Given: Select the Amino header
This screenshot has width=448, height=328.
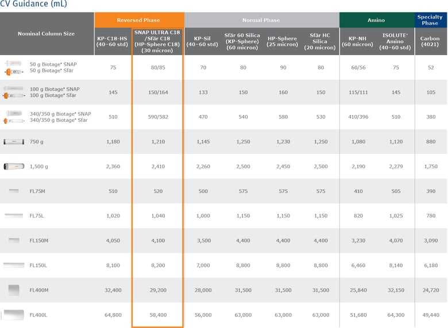Looking at the screenshot, I should [x=377, y=20].
